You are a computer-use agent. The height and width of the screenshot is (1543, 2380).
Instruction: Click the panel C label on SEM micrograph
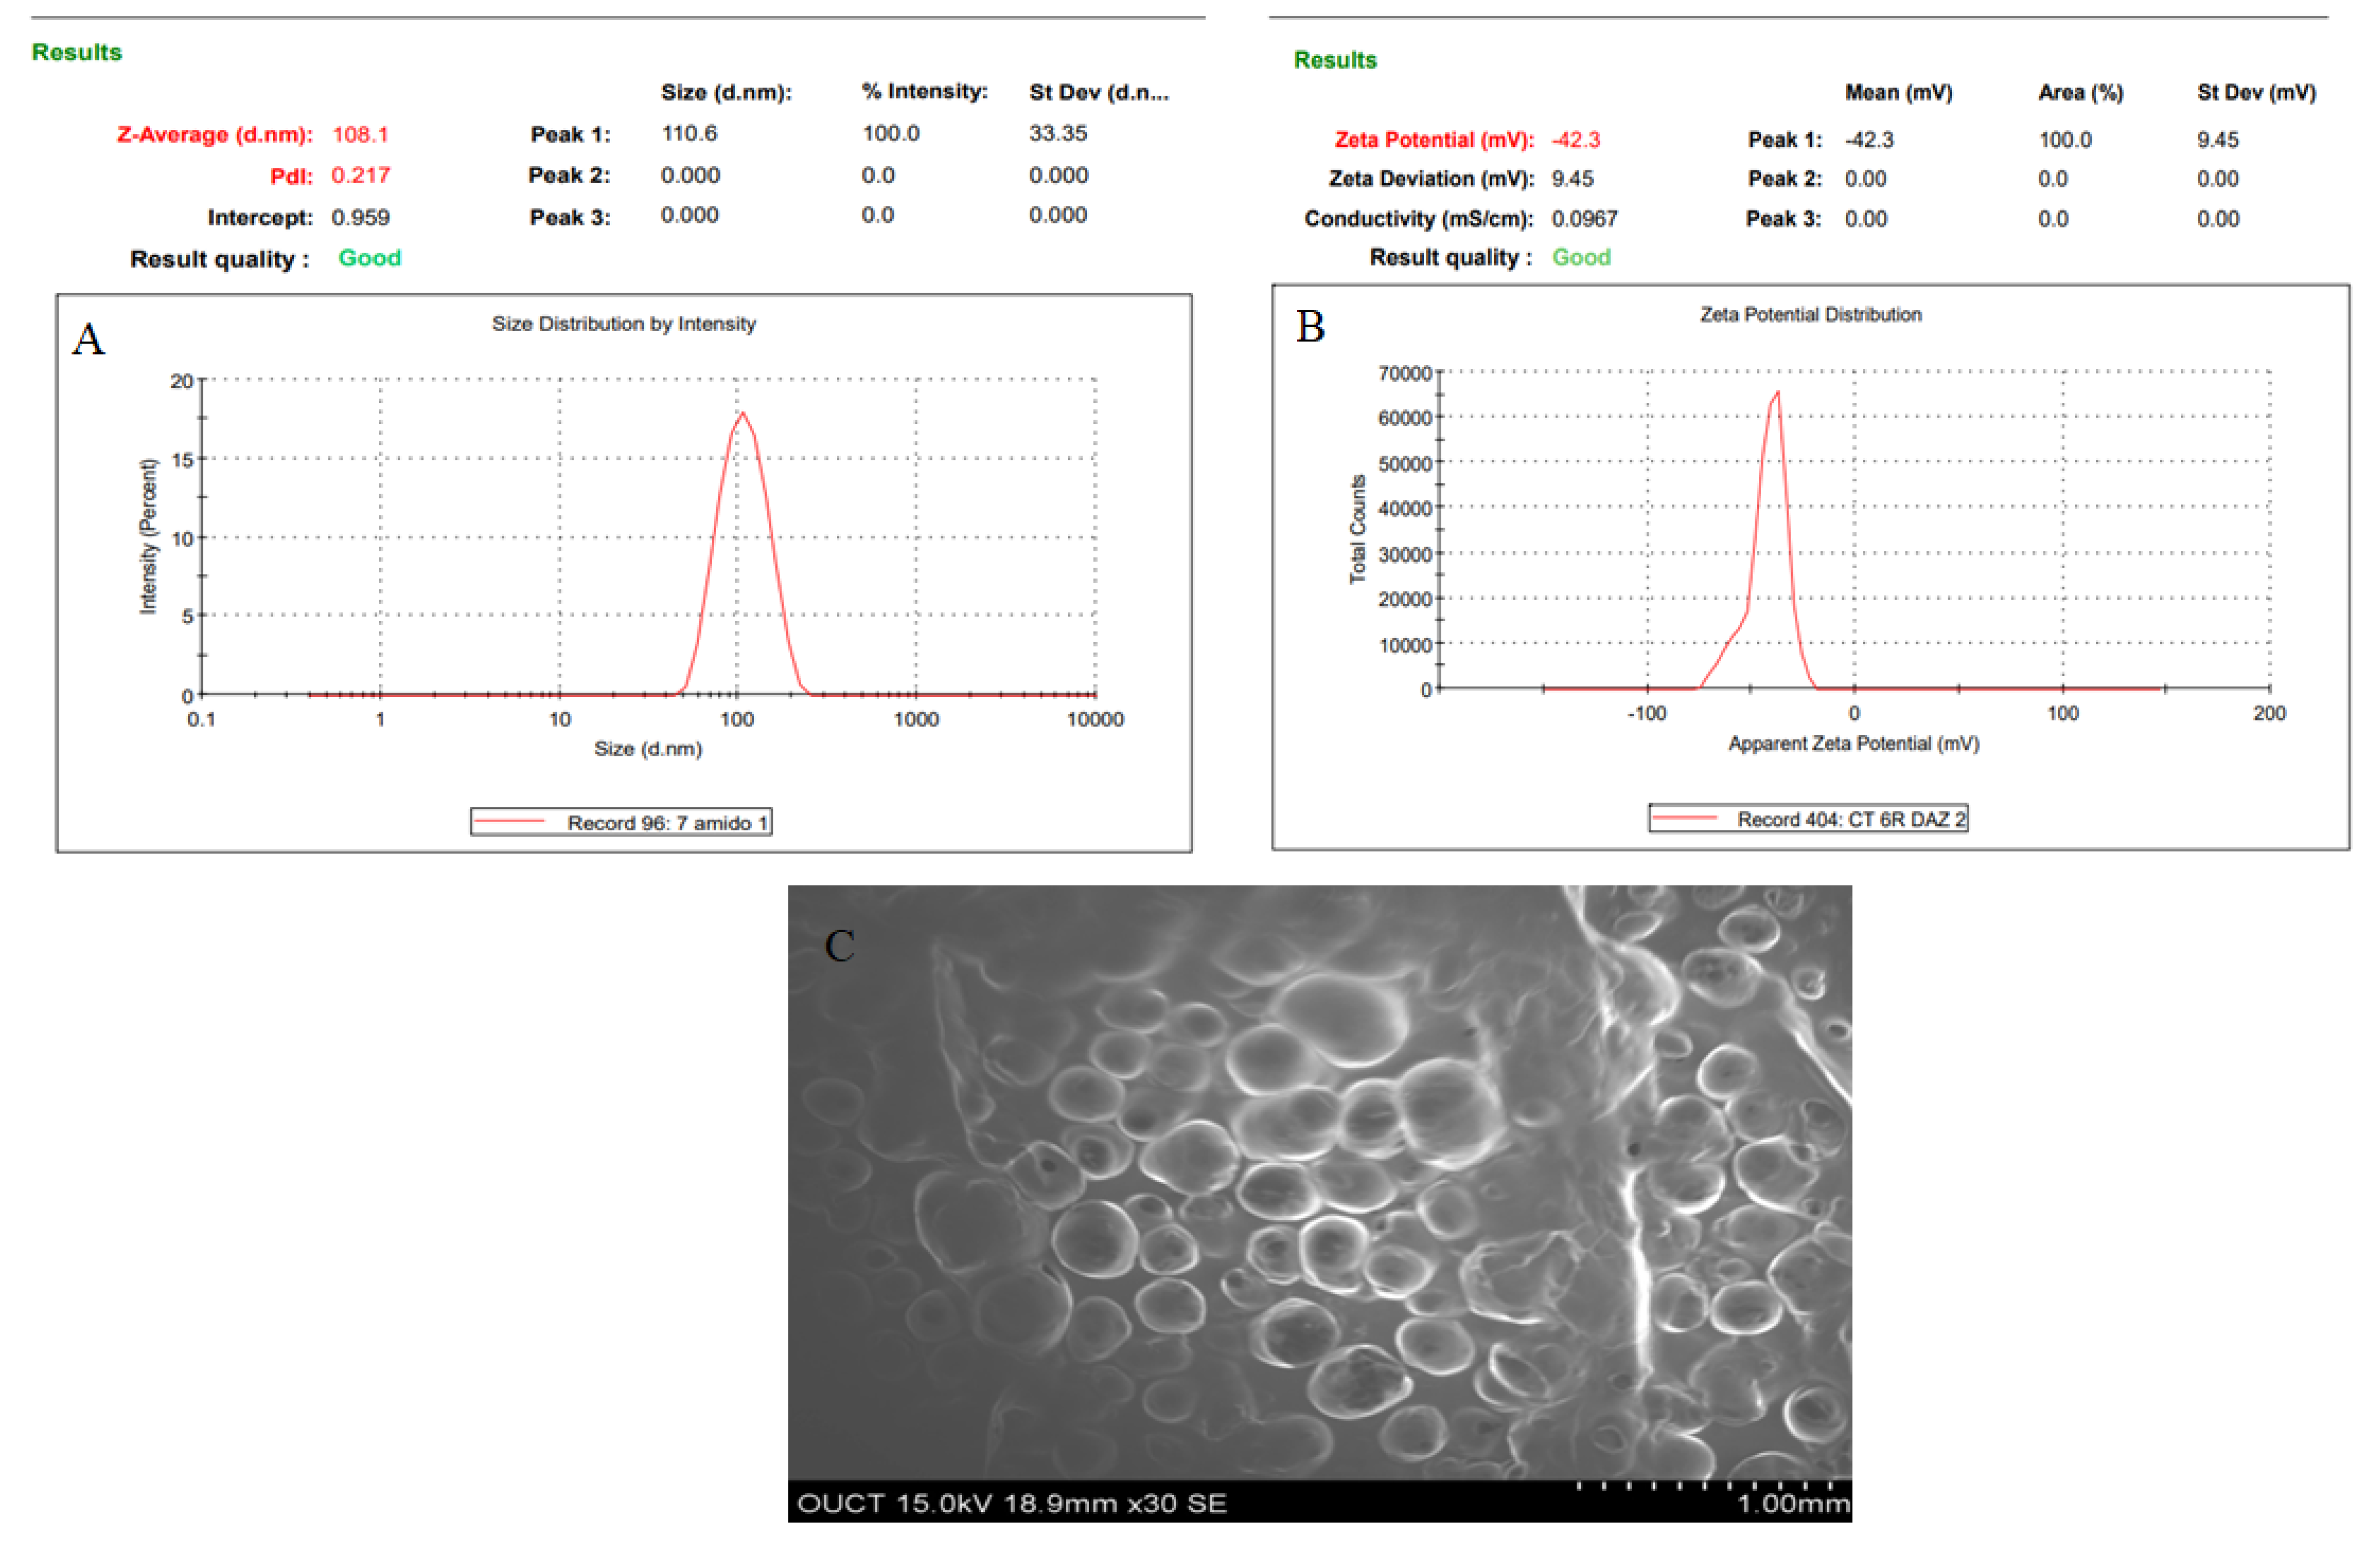pos(839,945)
